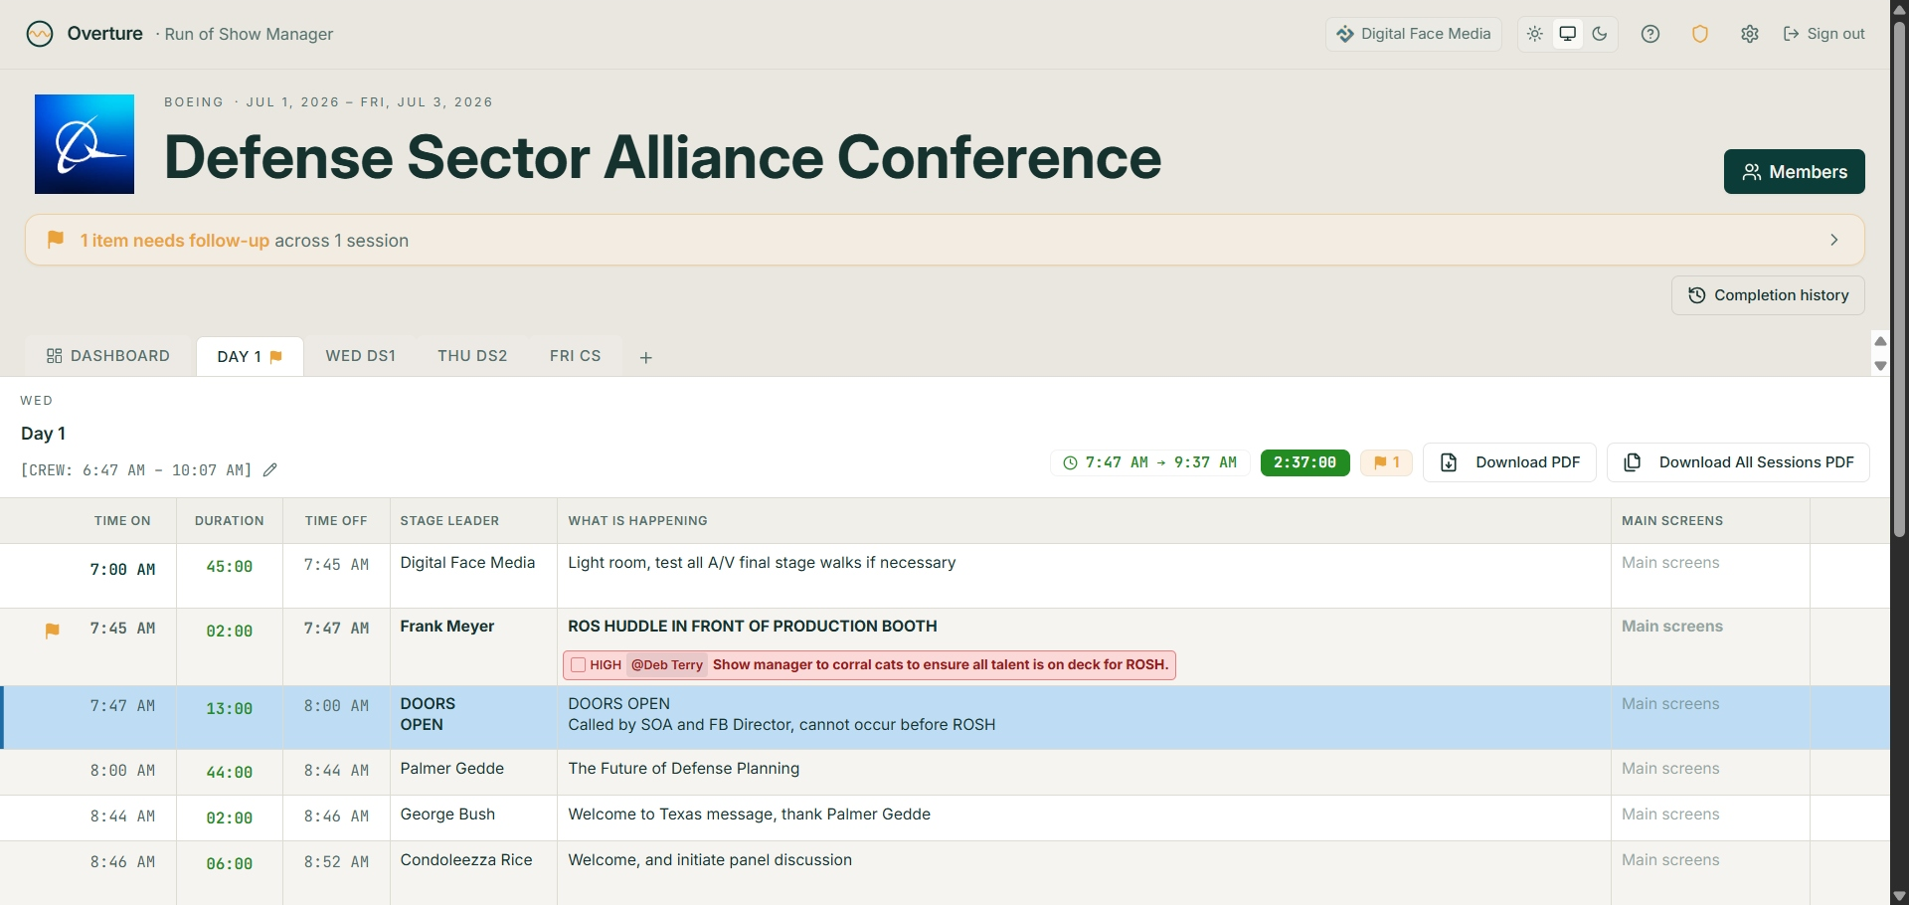Click the @Deb Terry mention tag
The width and height of the screenshot is (1909, 905).
click(667, 665)
